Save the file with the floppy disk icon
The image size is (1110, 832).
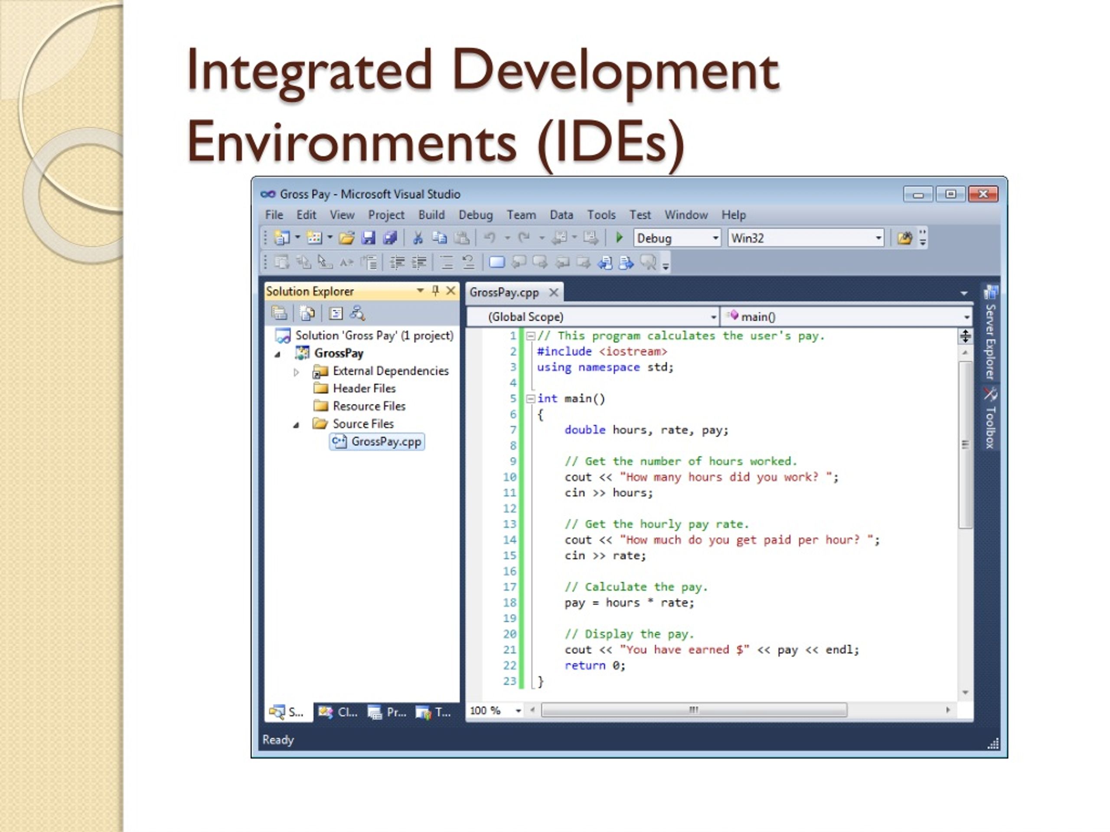[369, 238]
